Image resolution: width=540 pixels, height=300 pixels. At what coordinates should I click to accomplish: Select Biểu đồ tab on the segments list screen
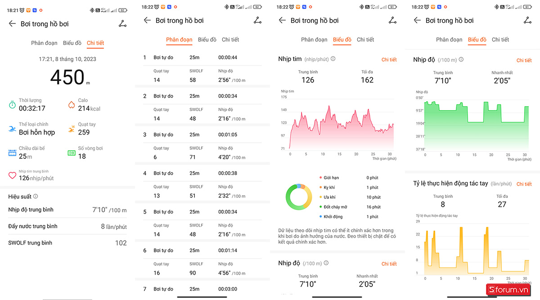207,40
